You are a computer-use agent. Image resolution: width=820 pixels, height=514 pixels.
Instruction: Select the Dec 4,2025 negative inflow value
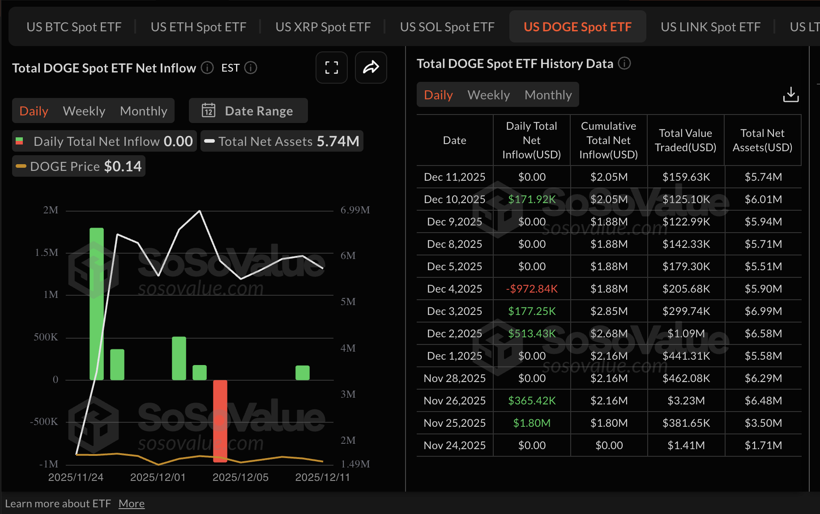[531, 289]
